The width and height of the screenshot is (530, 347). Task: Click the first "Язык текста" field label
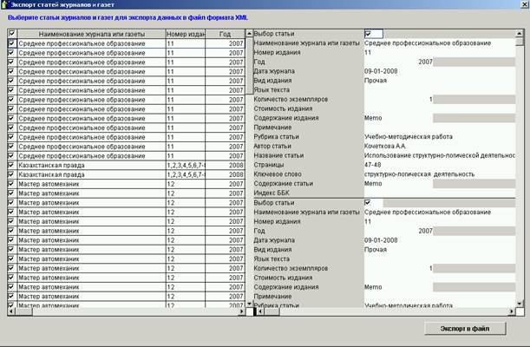272,90
